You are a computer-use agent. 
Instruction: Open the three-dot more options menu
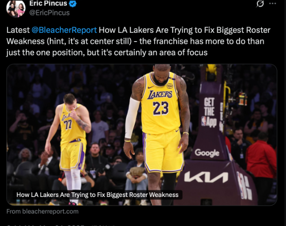pos(273,4)
